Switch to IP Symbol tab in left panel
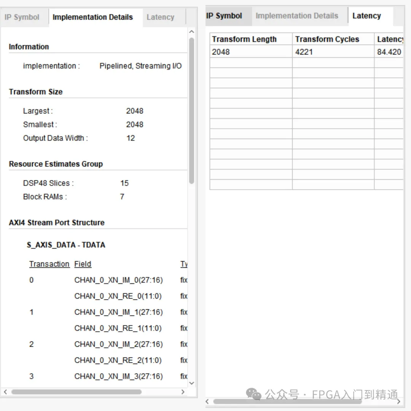 coord(22,17)
